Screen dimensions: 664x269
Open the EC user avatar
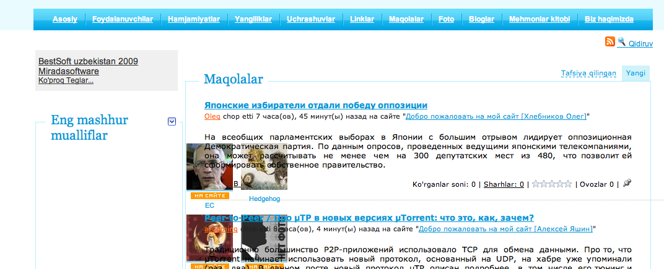tap(209, 166)
